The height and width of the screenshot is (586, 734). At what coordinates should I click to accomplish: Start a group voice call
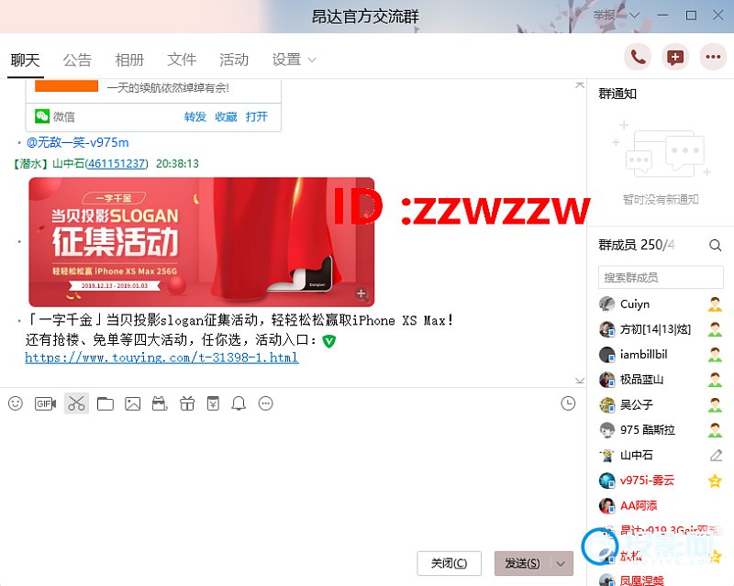[638, 58]
